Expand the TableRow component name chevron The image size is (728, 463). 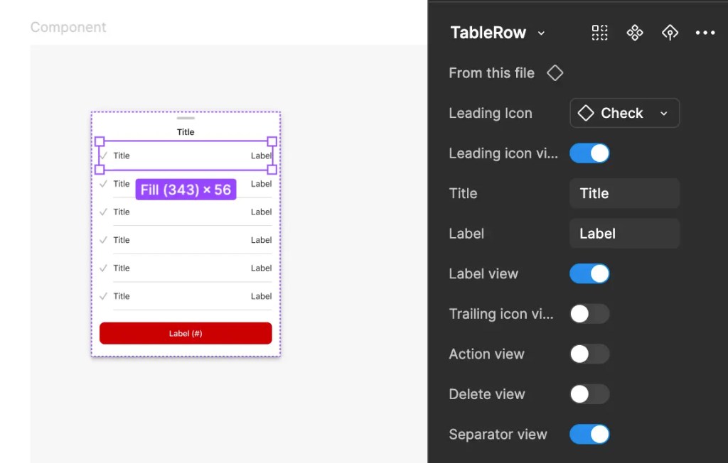tap(541, 33)
